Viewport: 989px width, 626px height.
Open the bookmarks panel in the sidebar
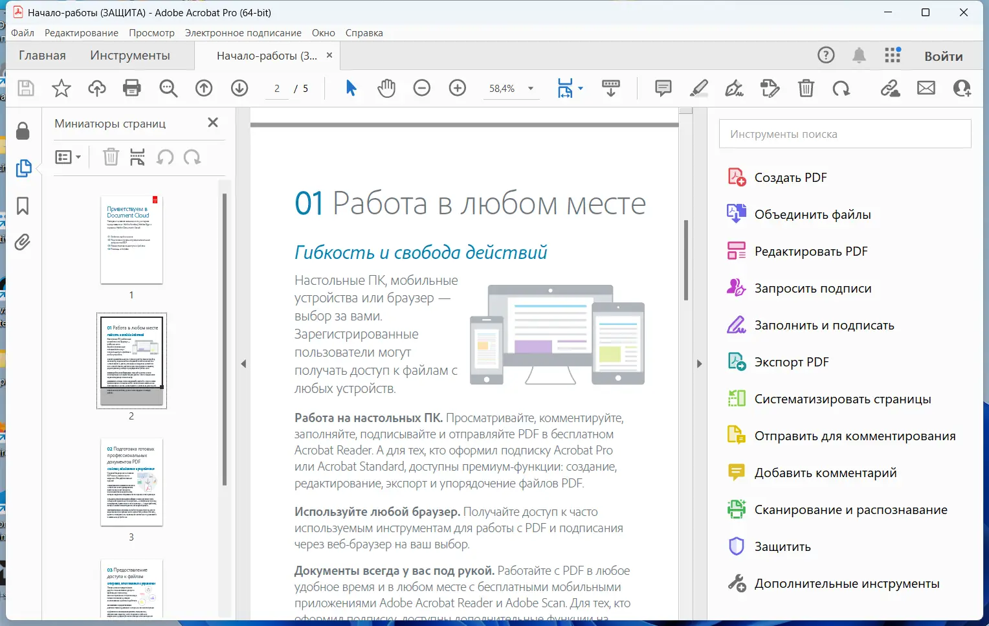(x=23, y=206)
